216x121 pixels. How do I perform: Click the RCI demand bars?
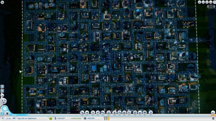coord(107,118)
